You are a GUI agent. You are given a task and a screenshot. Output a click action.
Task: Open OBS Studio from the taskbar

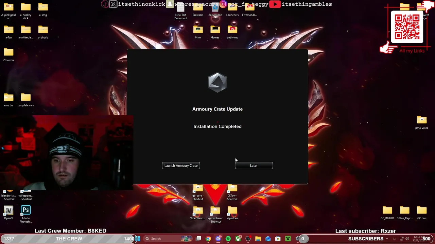(x=248, y=239)
